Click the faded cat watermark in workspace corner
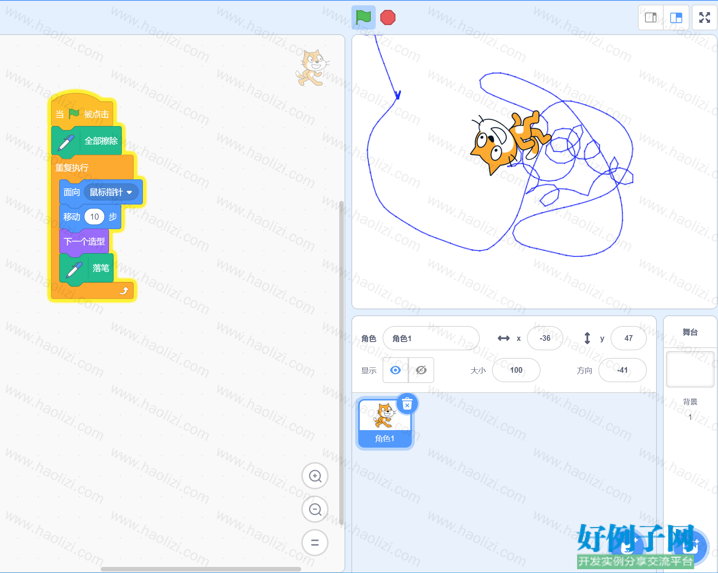718x573 pixels. click(x=312, y=68)
